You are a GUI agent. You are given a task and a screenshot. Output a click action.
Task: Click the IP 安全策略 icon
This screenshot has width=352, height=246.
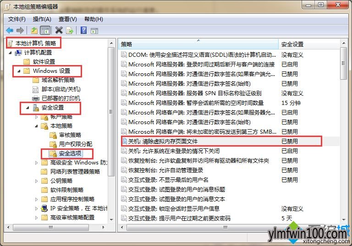coord(44,208)
